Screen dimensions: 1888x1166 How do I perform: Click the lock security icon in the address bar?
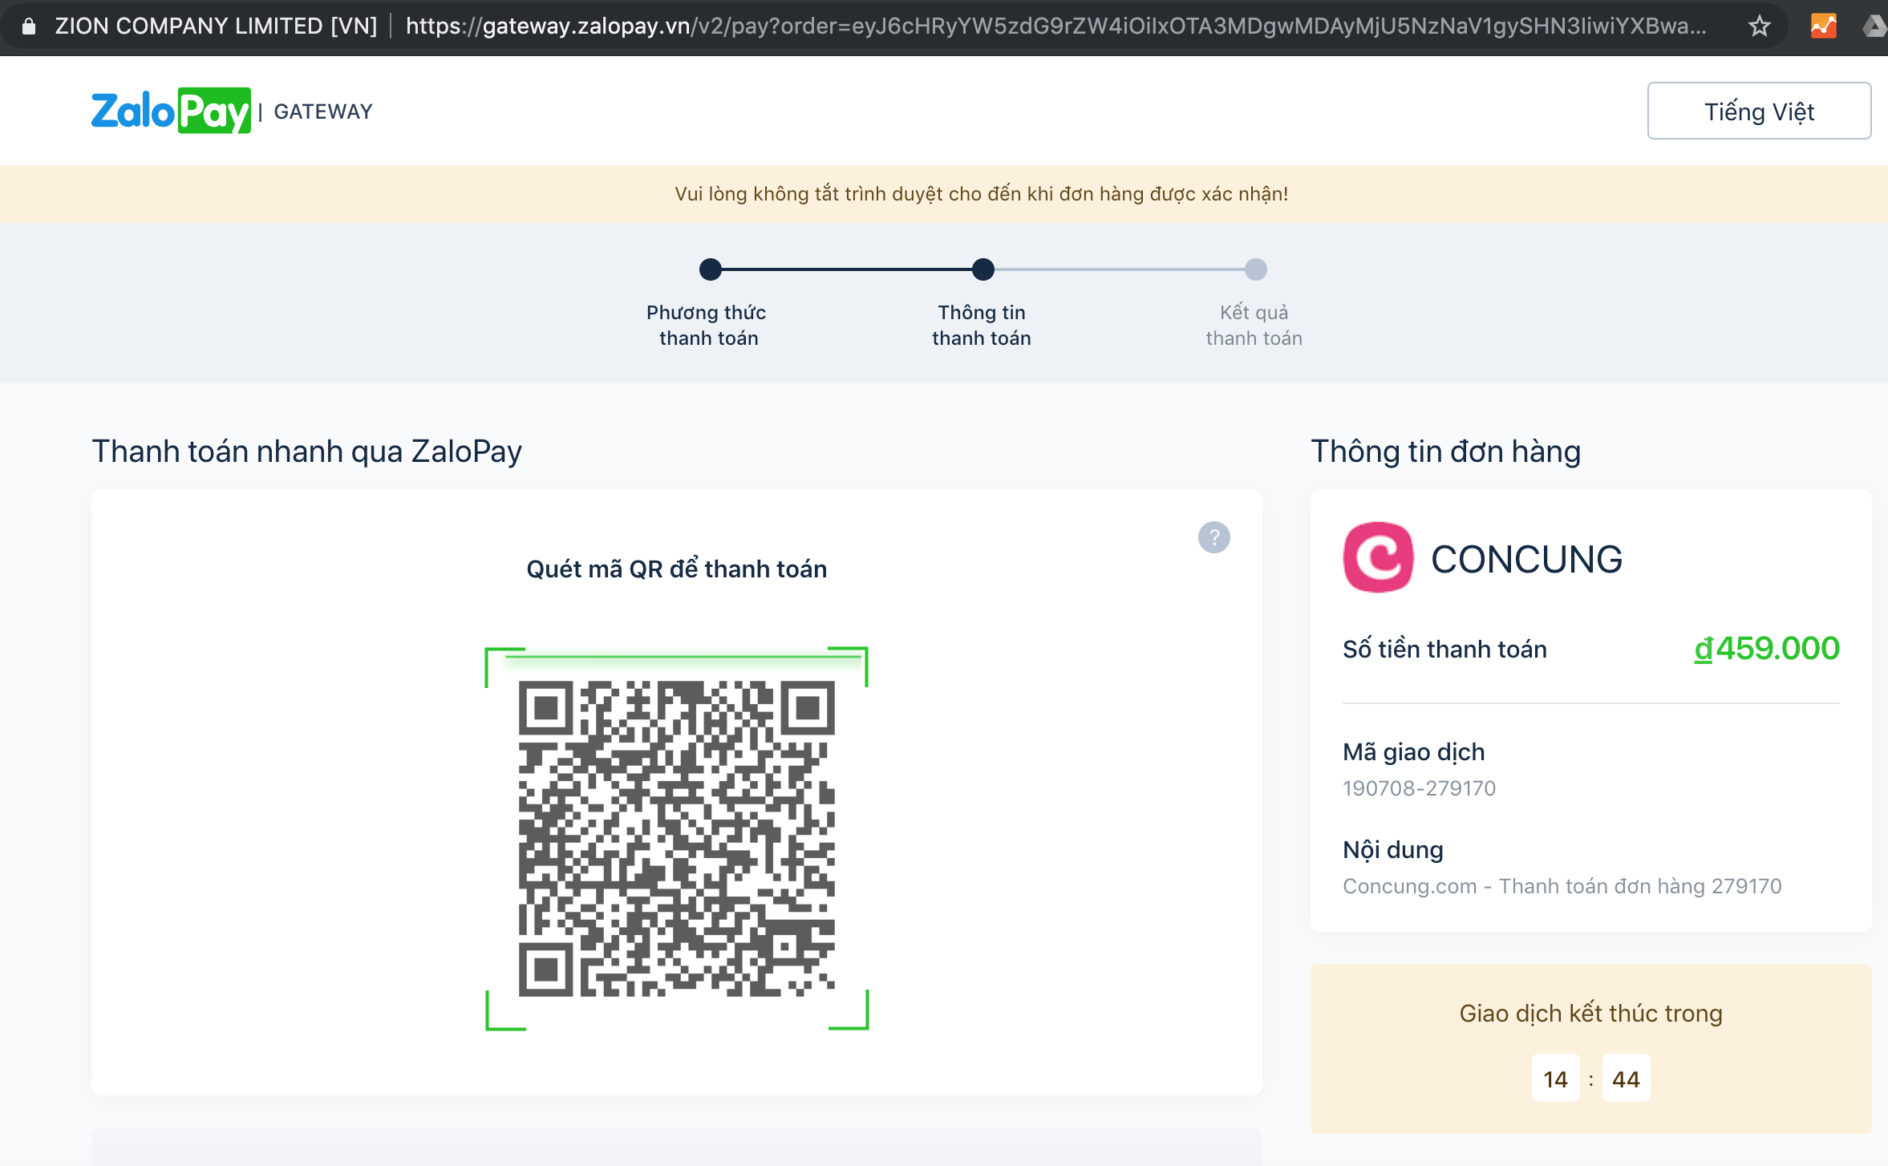(x=29, y=26)
